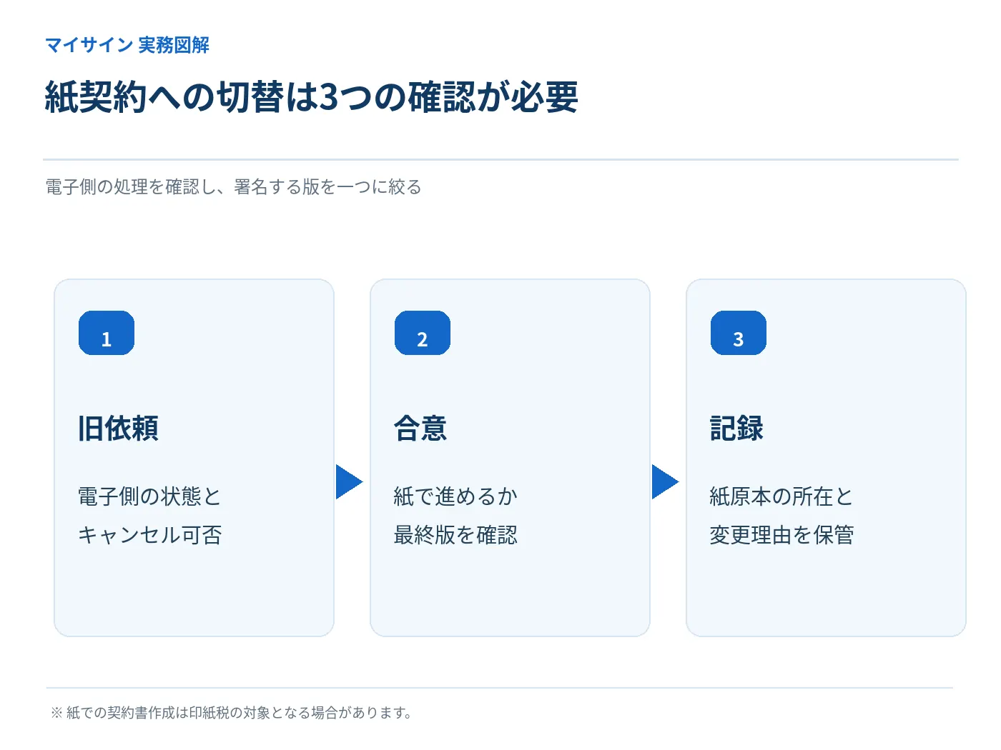Viewport: 1001px width, 750px height.
Task: Click the 印紙税 footnote at the bottom
Action: [x=231, y=713]
